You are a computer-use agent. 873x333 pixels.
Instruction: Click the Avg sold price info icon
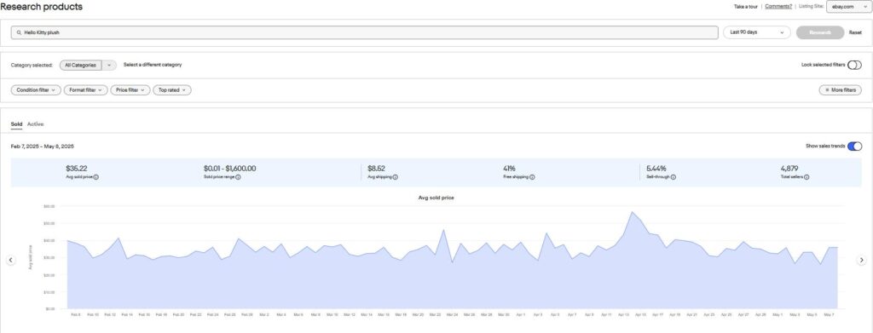pyautogui.click(x=96, y=177)
